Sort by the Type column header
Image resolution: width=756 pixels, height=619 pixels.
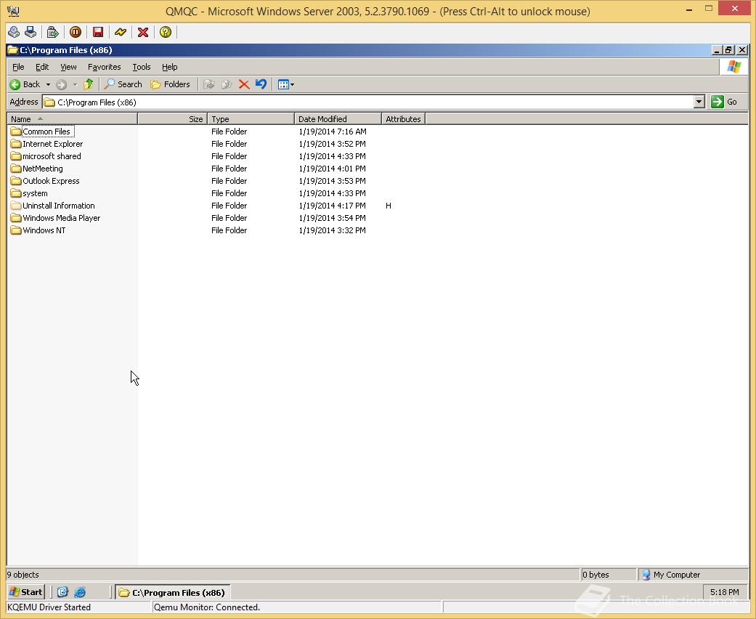pyautogui.click(x=251, y=118)
